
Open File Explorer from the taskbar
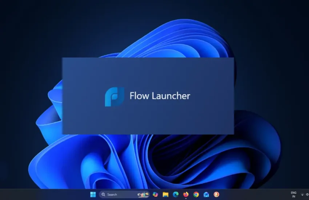[x=165, y=195]
